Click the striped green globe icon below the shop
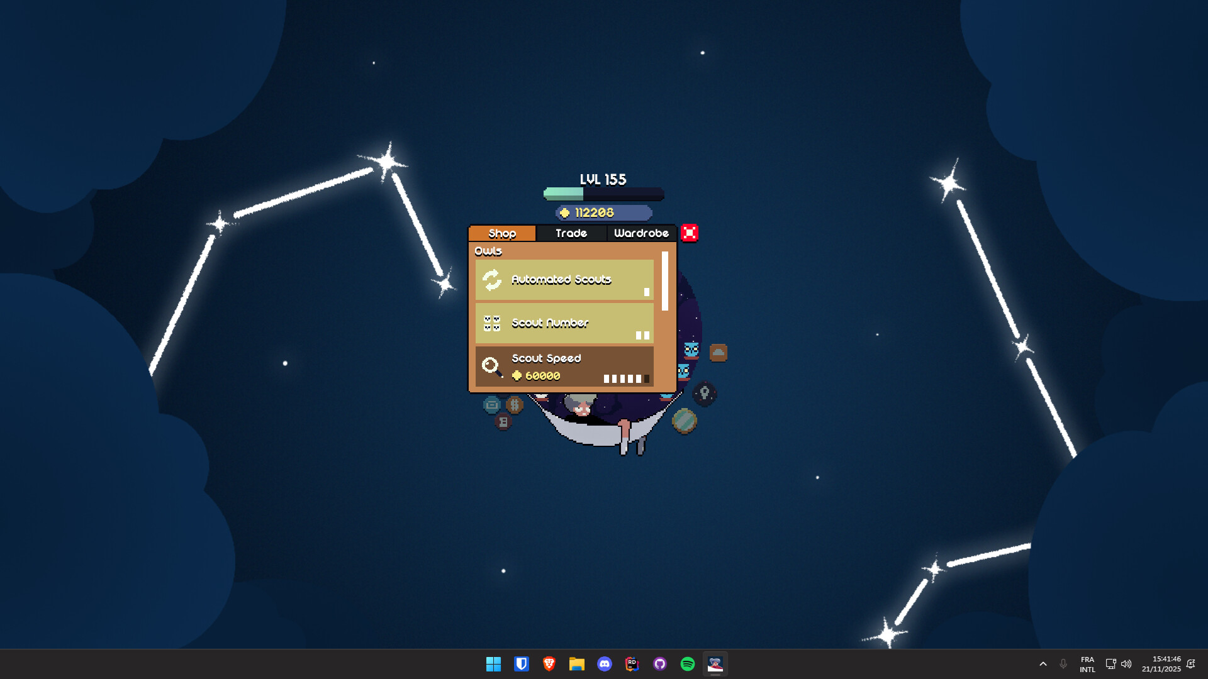Screen dimensions: 1208x679 pos(685,421)
